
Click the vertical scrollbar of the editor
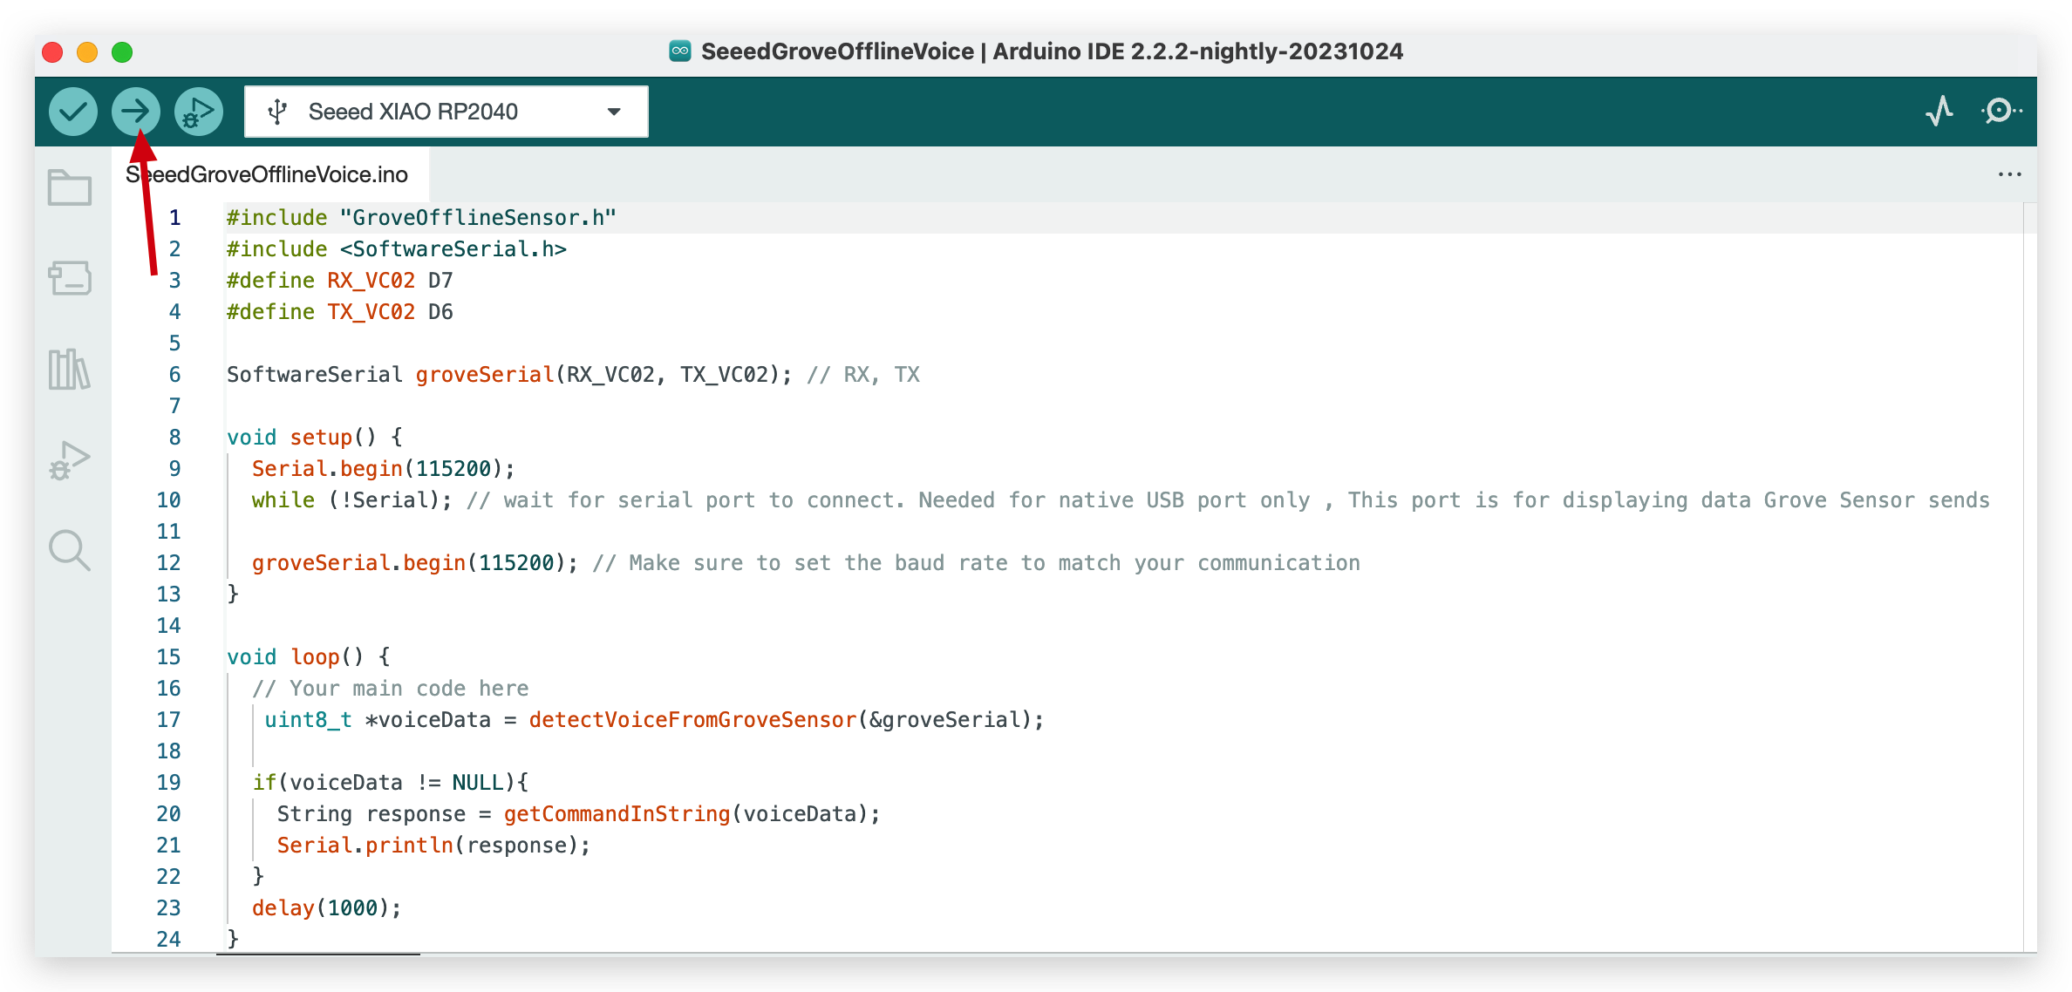click(2030, 577)
